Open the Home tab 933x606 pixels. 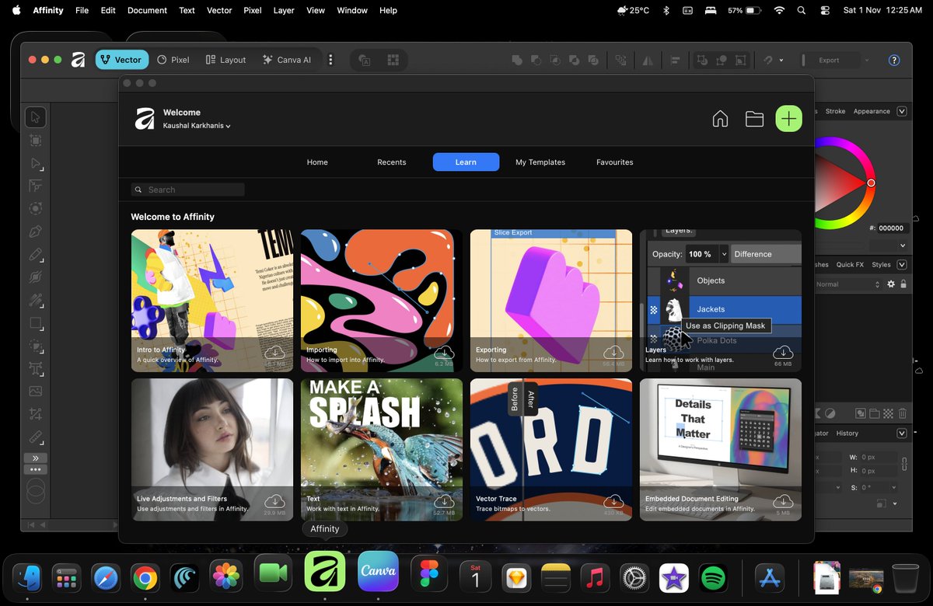pyautogui.click(x=317, y=162)
